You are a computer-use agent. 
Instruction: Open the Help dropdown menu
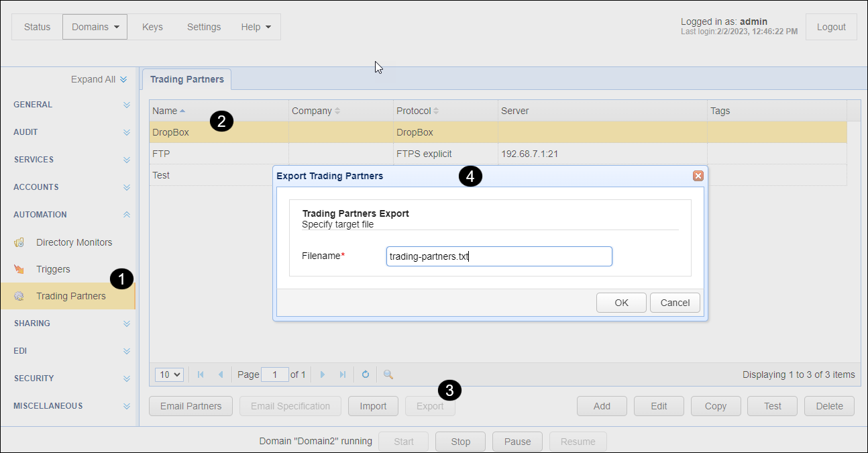[256, 27]
